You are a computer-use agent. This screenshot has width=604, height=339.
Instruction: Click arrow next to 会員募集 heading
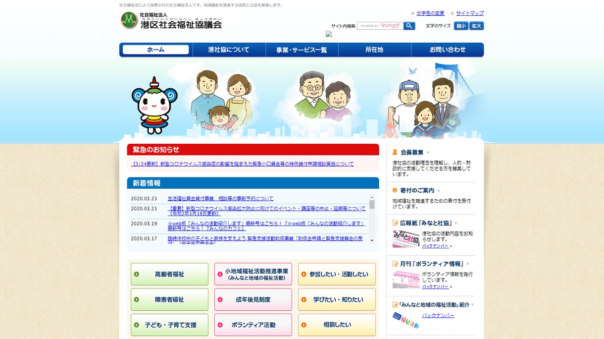coord(428,153)
